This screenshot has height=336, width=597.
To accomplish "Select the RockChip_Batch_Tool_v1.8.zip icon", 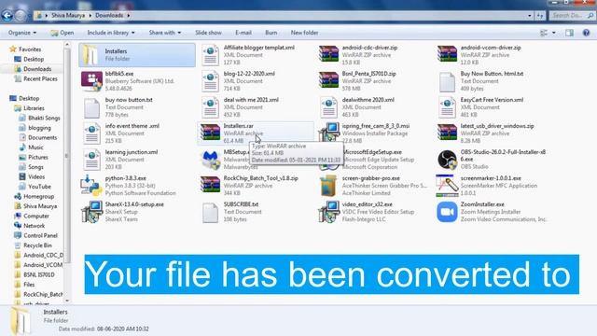I will pos(210,185).
